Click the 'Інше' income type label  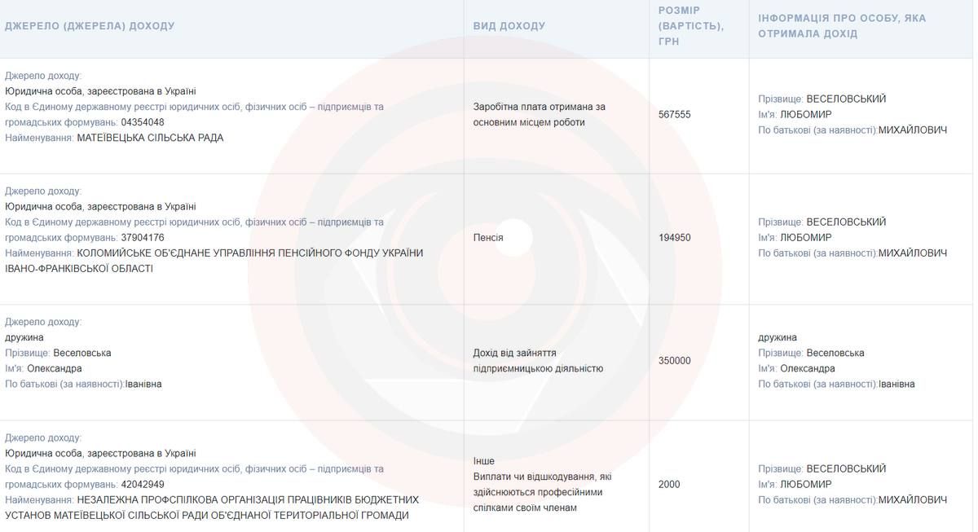[x=483, y=461]
